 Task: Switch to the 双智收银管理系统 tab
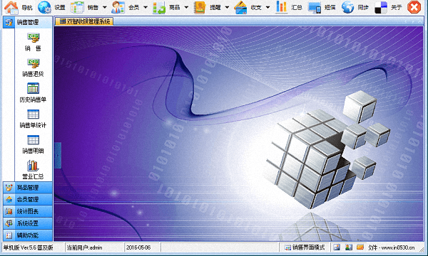pos(84,21)
